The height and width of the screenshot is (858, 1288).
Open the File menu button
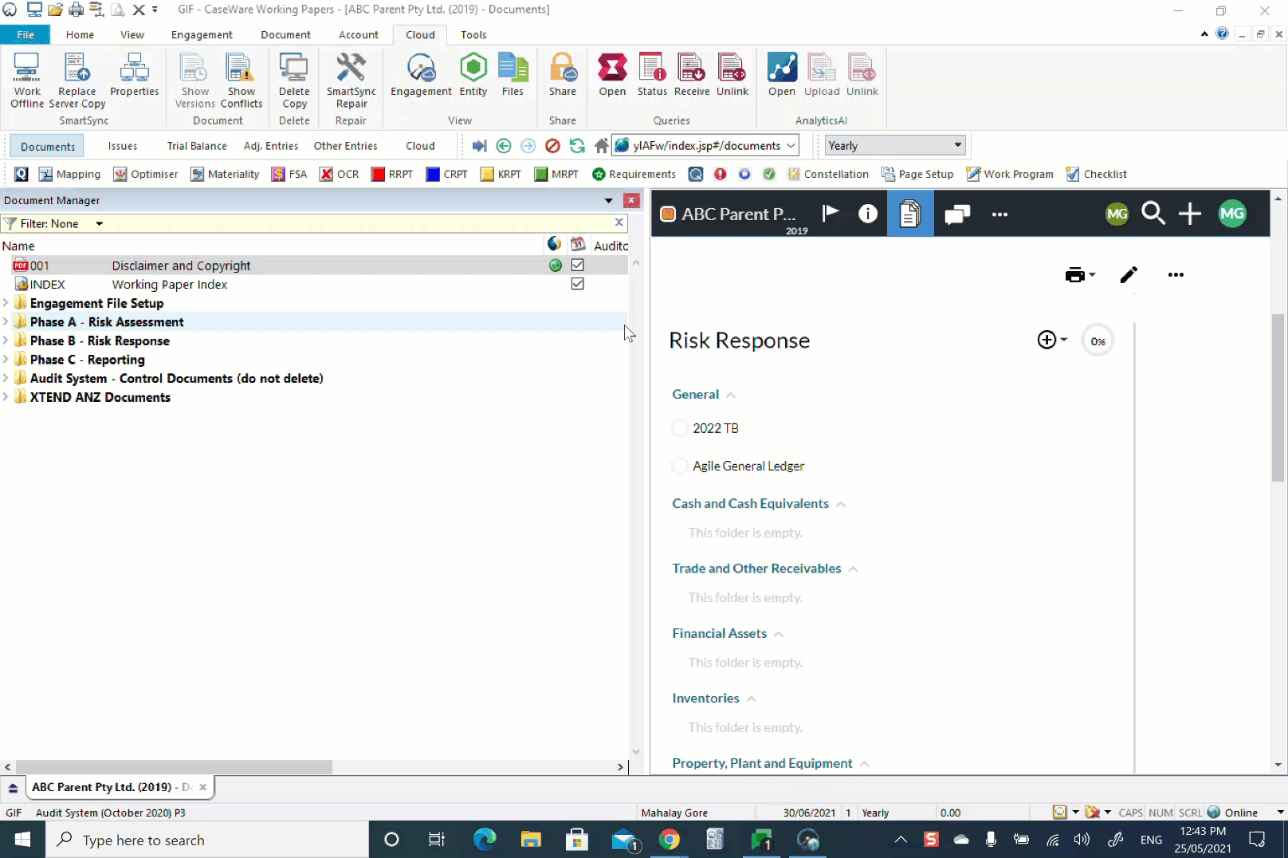(26, 35)
